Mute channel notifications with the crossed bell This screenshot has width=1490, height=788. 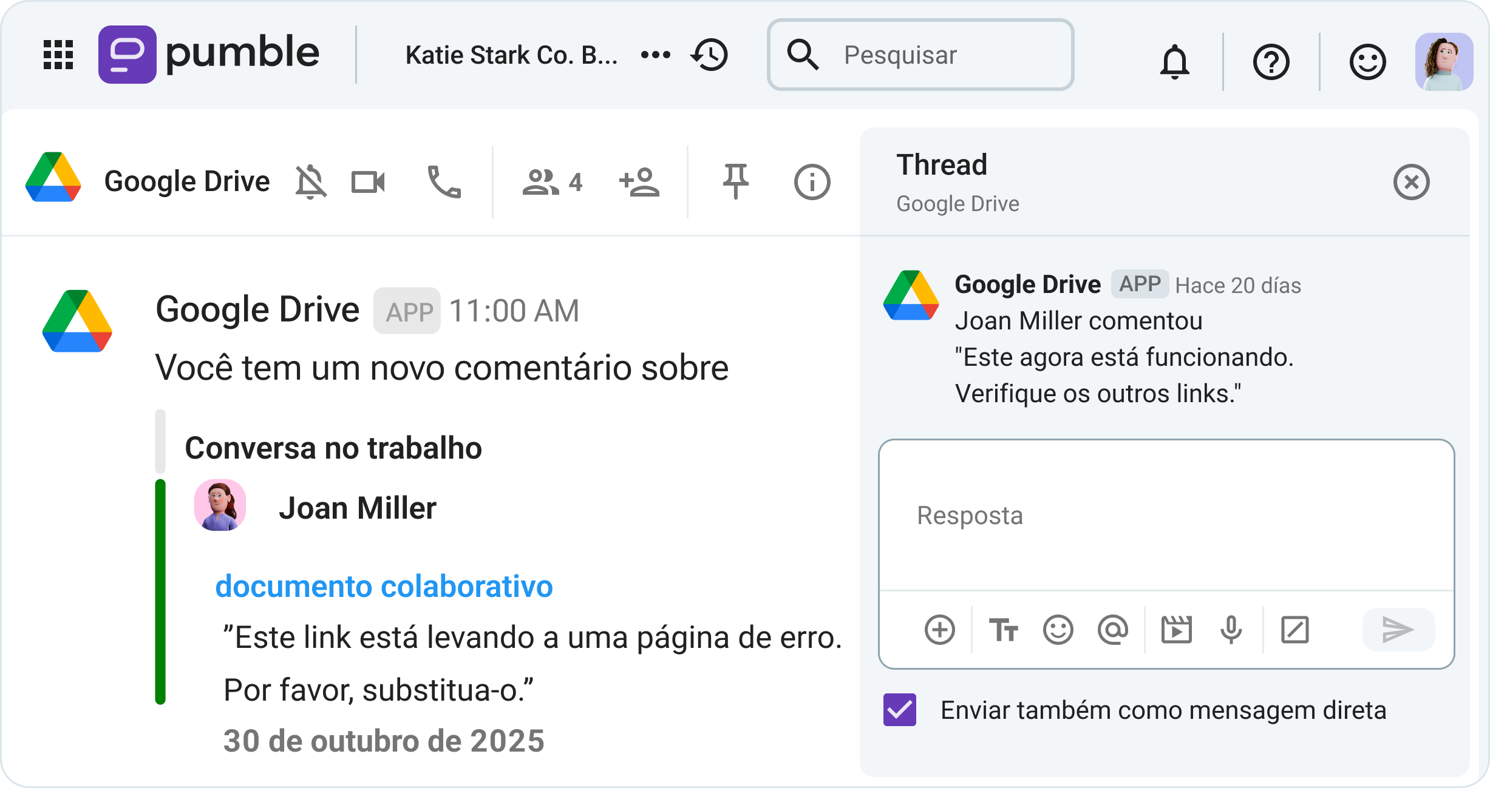coord(310,180)
